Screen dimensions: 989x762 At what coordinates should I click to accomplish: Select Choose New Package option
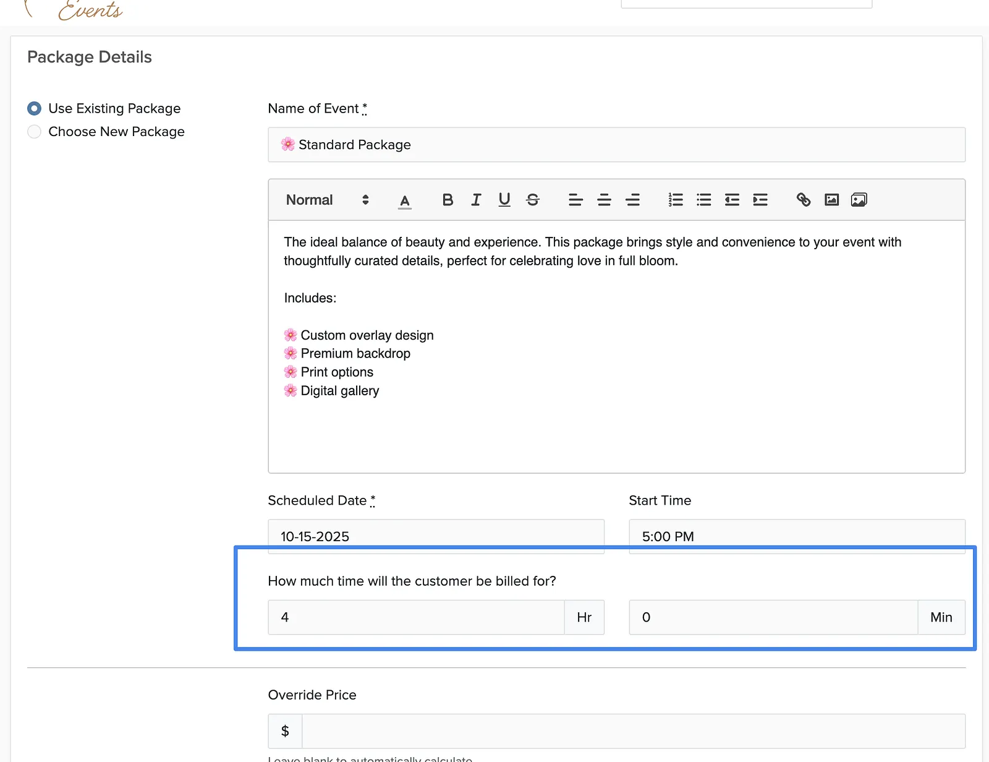(x=35, y=132)
